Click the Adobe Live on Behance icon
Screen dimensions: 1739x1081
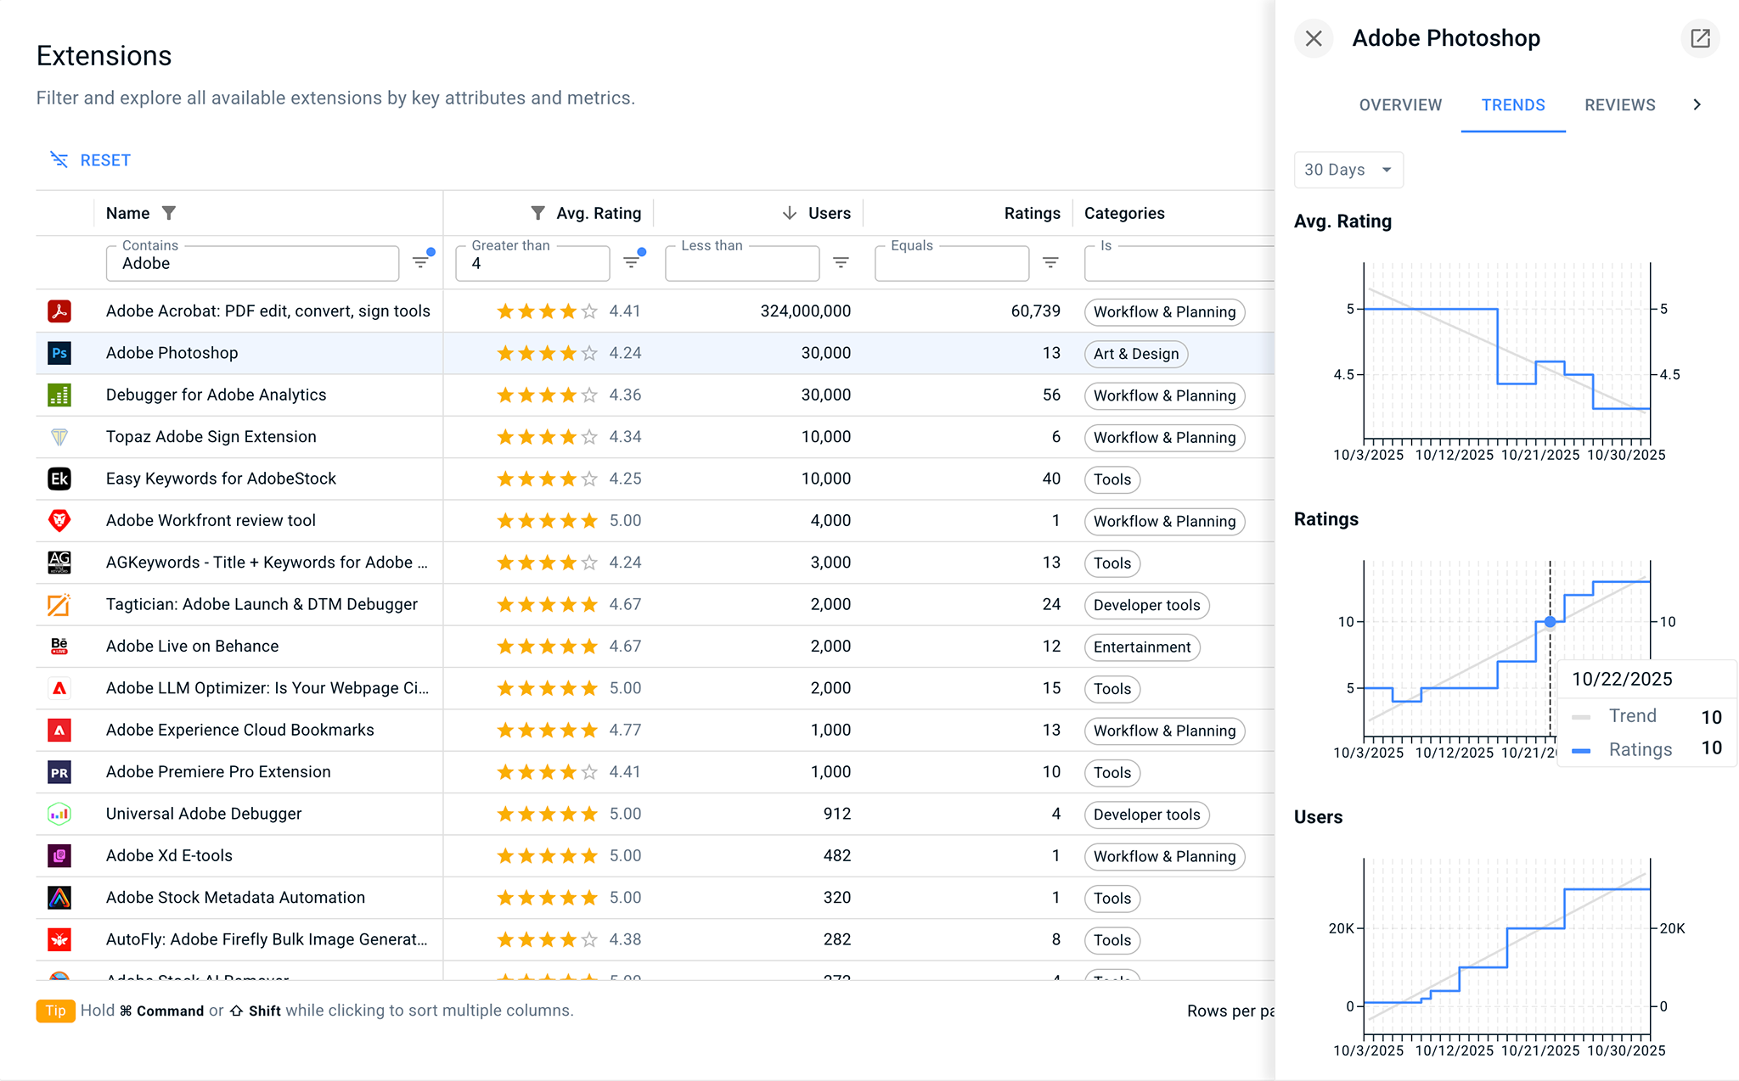tap(59, 647)
